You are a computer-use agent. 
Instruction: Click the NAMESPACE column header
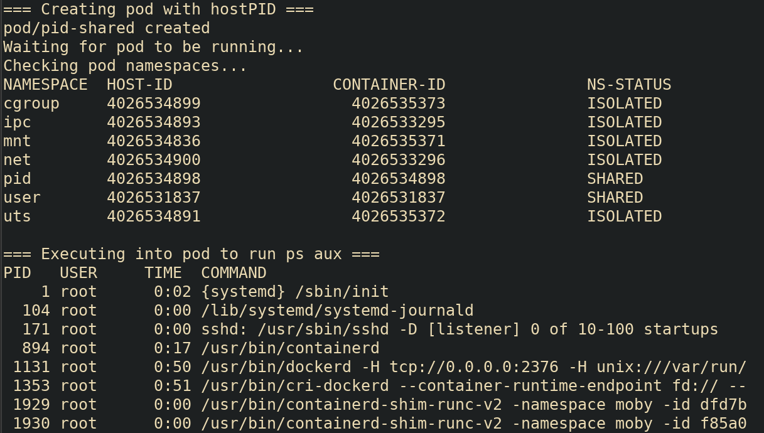click(45, 85)
